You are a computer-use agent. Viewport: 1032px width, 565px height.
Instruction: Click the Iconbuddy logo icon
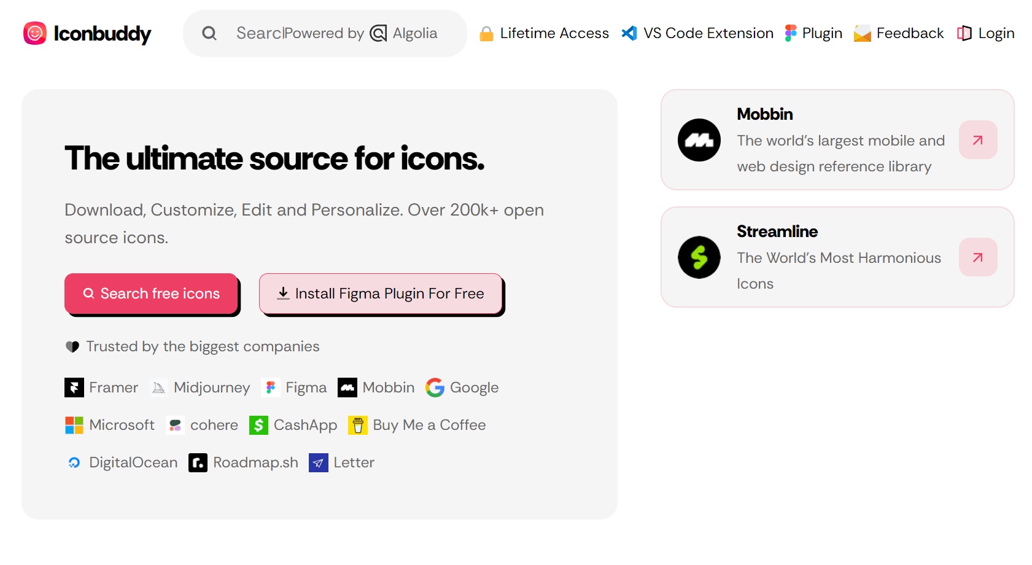pyautogui.click(x=35, y=33)
